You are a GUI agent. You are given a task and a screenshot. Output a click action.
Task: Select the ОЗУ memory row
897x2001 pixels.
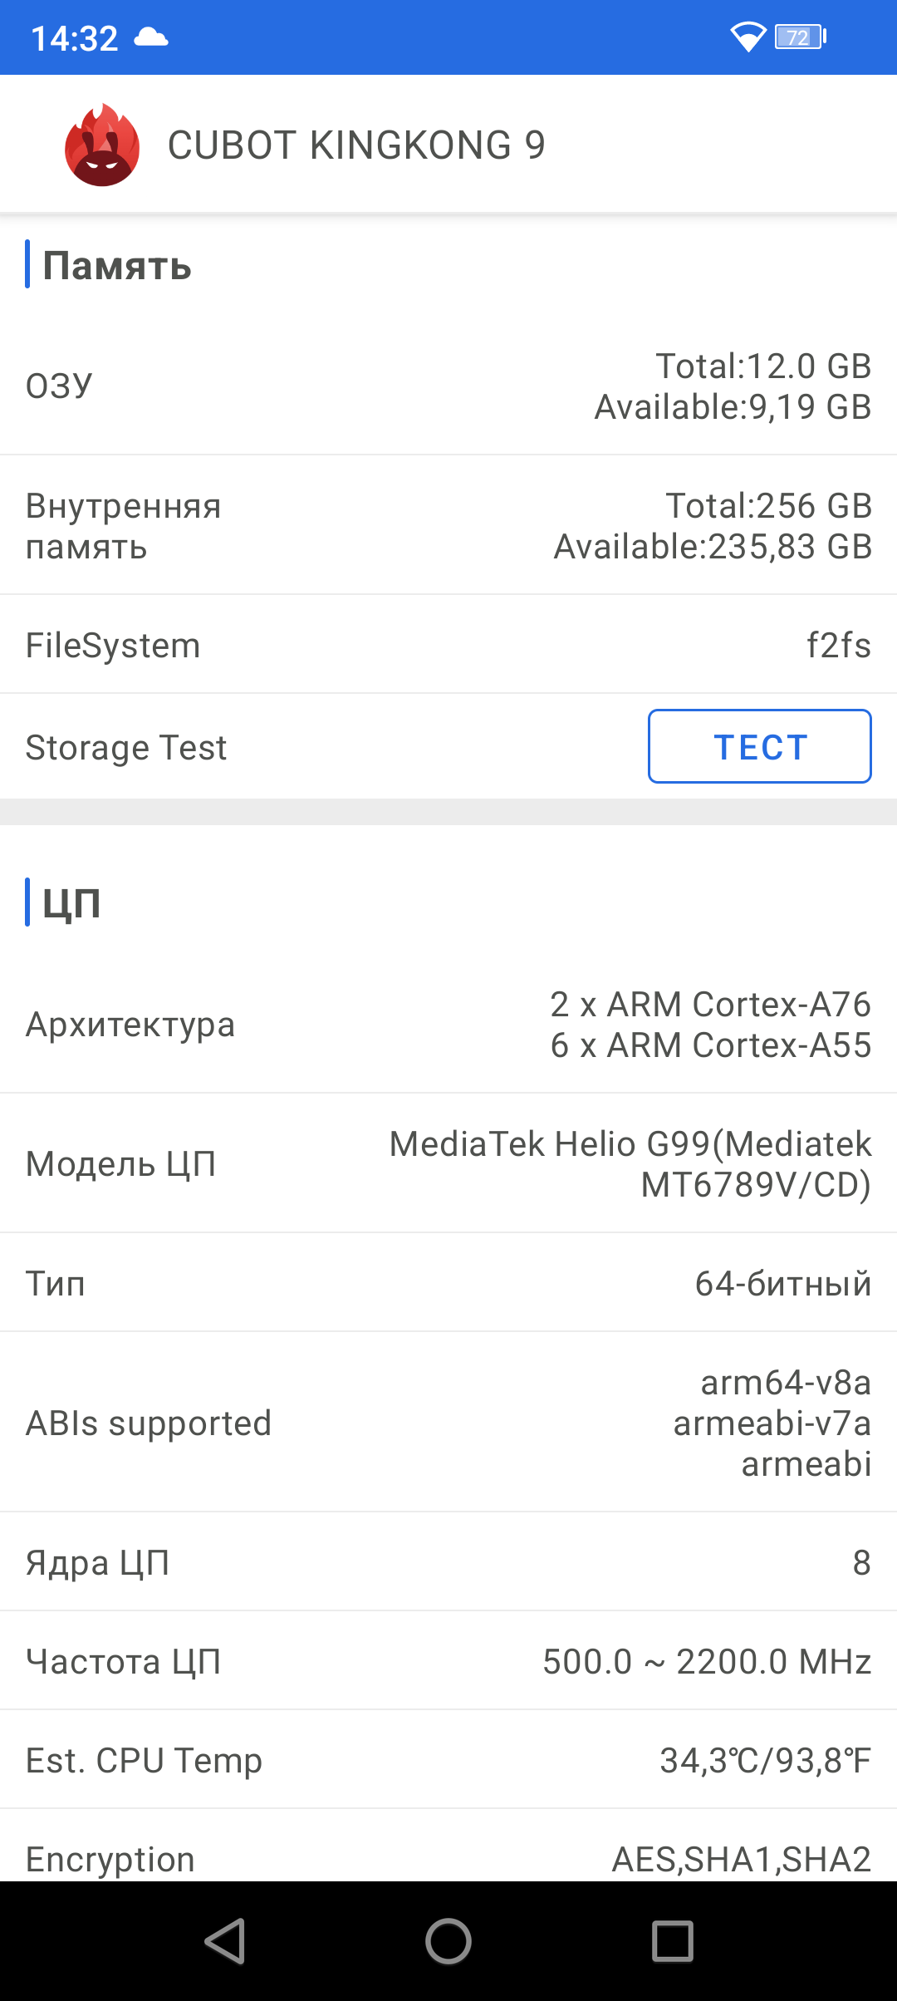pyautogui.click(x=448, y=386)
